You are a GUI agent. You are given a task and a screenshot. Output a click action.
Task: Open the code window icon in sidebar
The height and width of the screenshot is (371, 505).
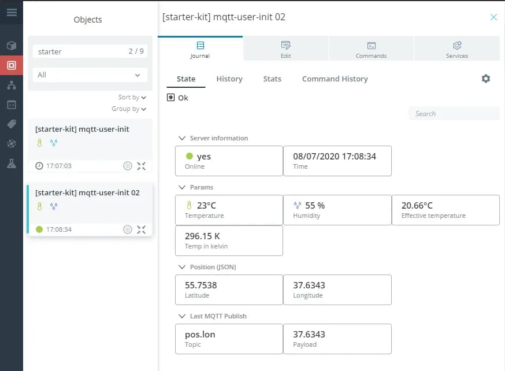[12, 105]
